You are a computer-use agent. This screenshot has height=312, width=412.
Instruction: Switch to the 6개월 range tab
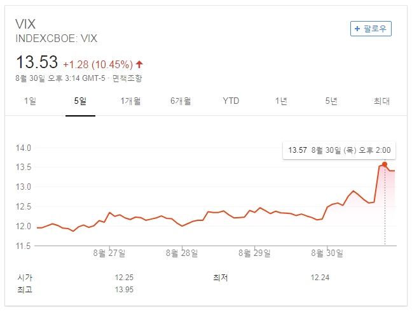click(181, 101)
